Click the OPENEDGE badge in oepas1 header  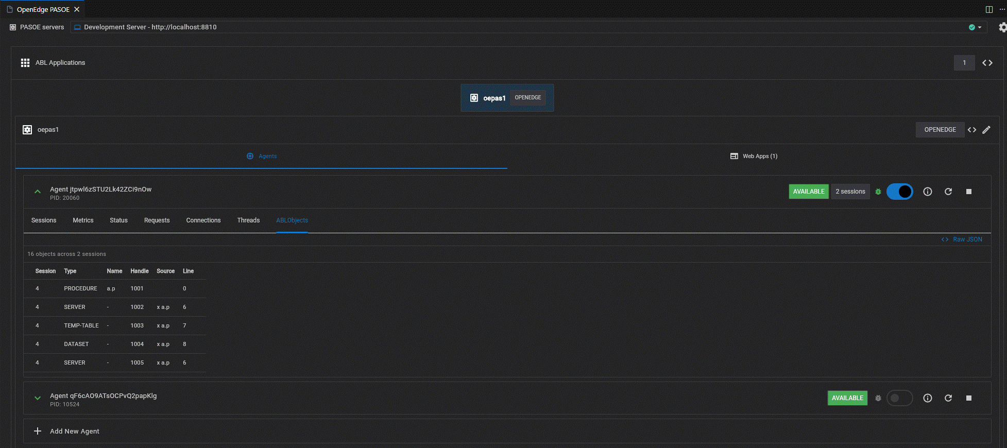[x=940, y=130]
